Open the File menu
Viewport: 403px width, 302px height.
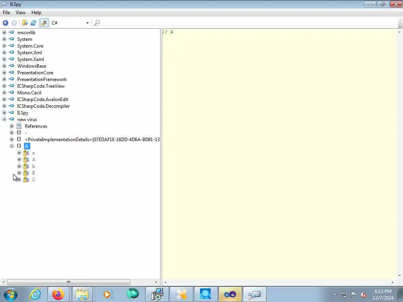pos(6,13)
